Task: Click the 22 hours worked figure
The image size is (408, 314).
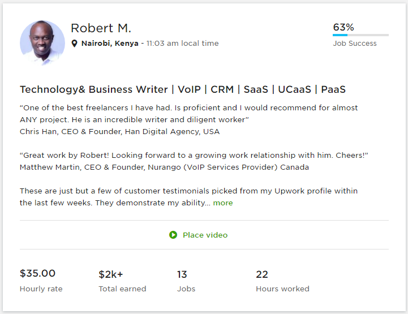Action: pyautogui.click(x=262, y=274)
